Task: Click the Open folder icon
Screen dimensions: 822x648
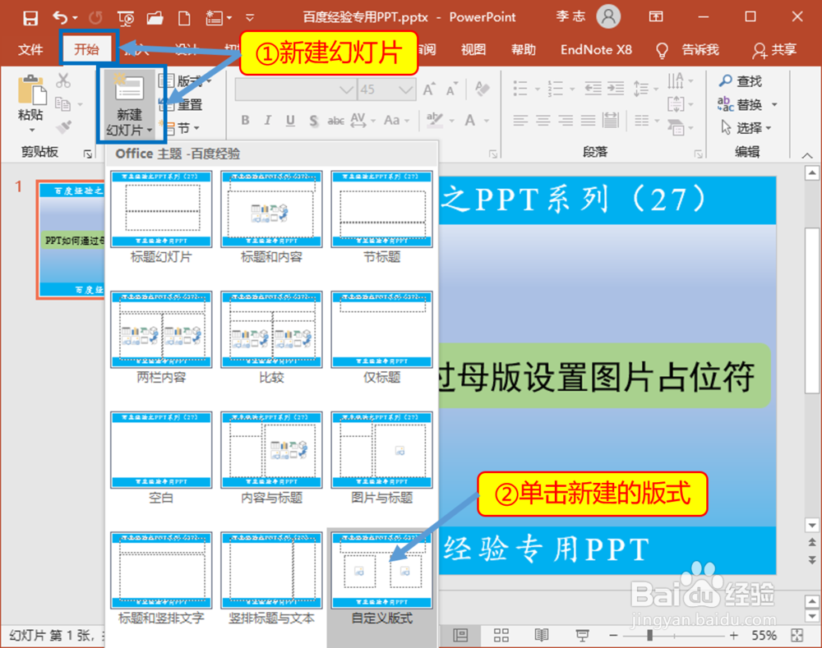Action: click(x=155, y=18)
